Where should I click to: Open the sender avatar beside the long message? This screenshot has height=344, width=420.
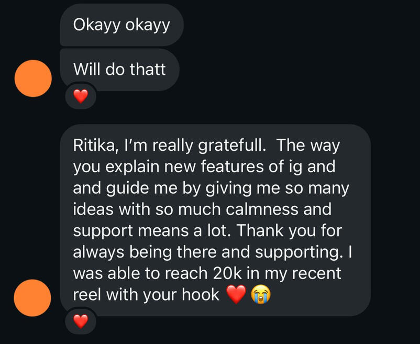coord(33,298)
